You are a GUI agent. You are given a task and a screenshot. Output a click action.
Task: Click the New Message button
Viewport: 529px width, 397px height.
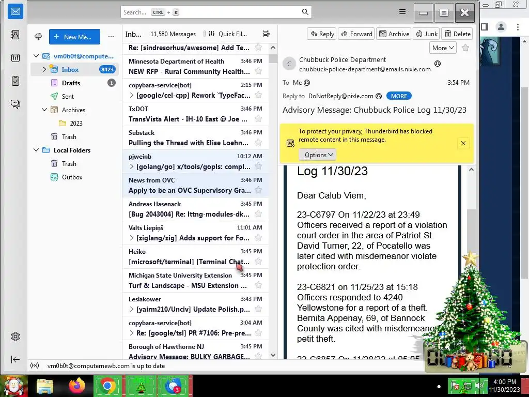pos(74,37)
